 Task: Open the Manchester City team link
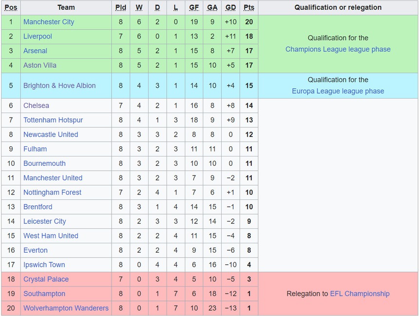pyautogui.click(x=49, y=22)
